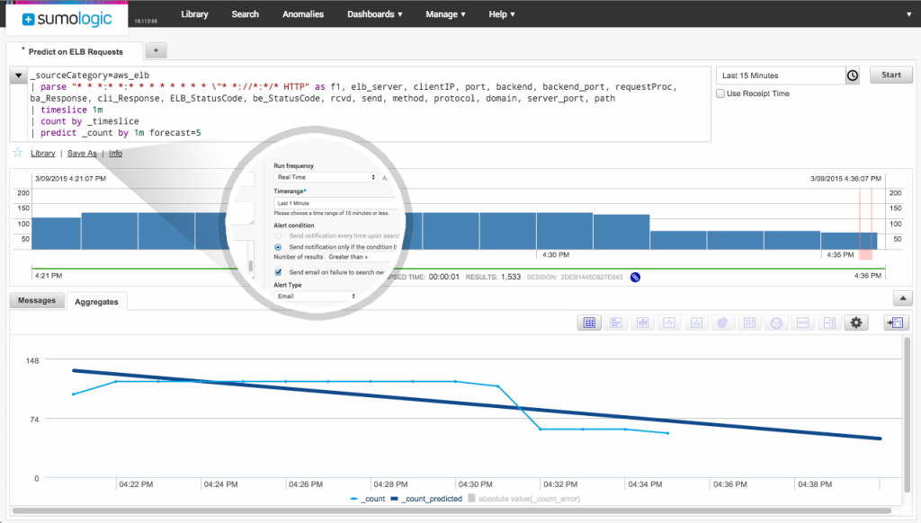Switch to Sankey diagram chart view
921x523 pixels.
[829, 323]
